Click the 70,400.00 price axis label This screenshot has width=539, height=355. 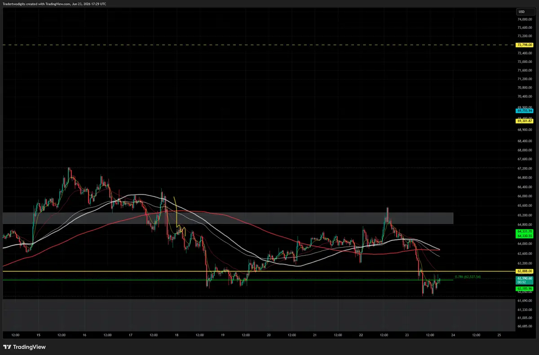click(x=525, y=96)
